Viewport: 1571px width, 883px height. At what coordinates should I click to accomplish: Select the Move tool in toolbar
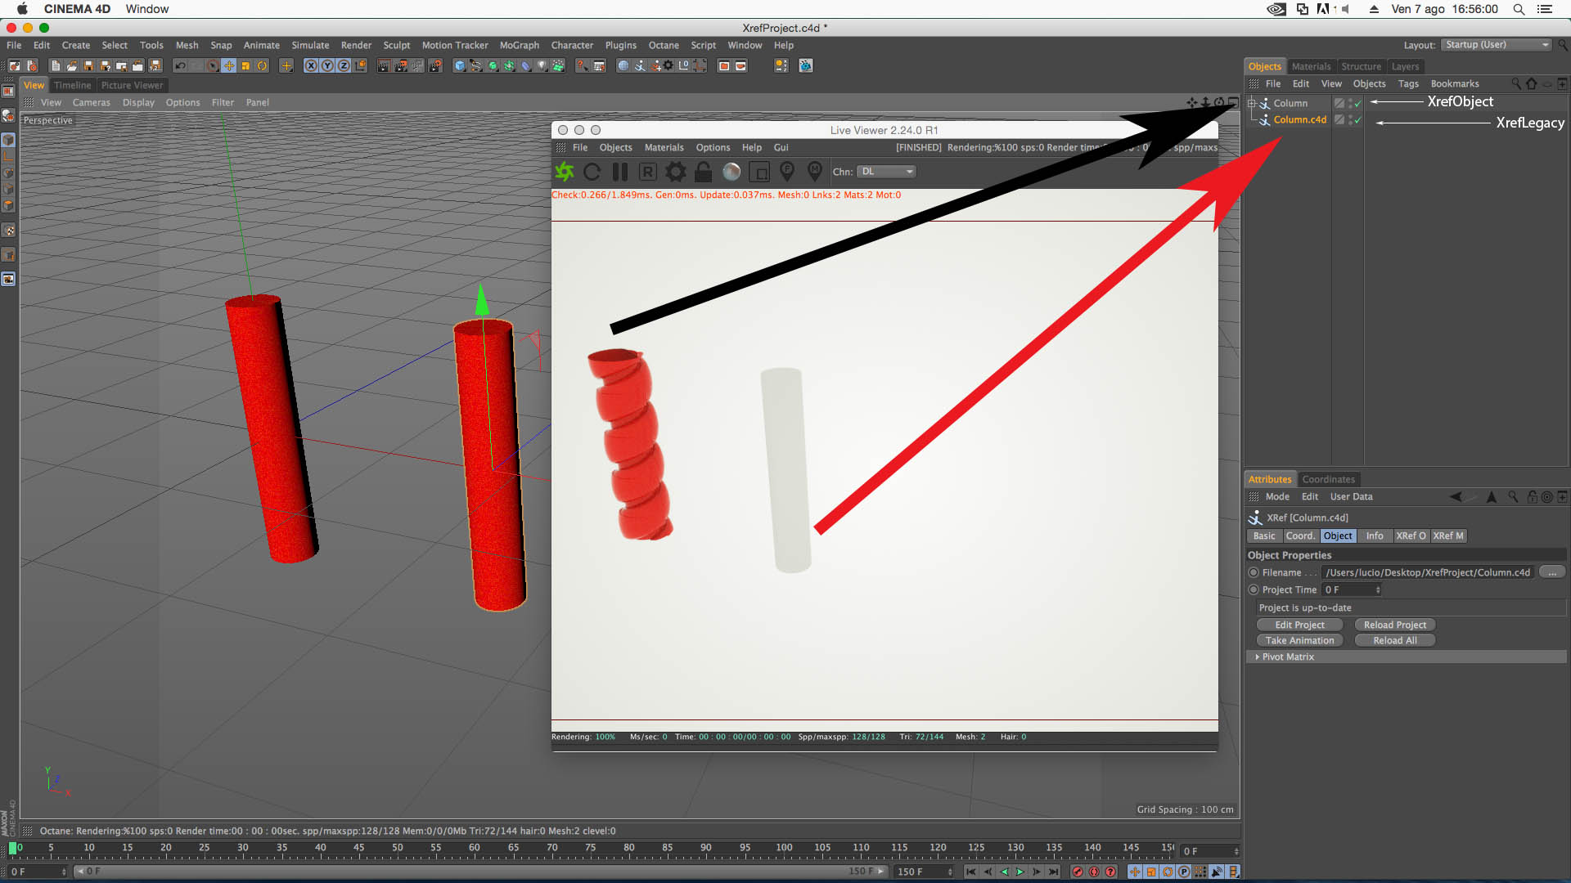(x=229, y=66)
